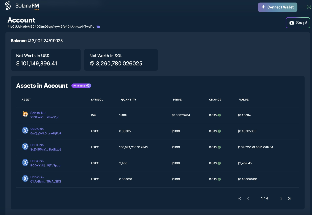The image size is (312, 215).
Task: Click quantity 100,924,255.352843
Action: tap(133, 147)
